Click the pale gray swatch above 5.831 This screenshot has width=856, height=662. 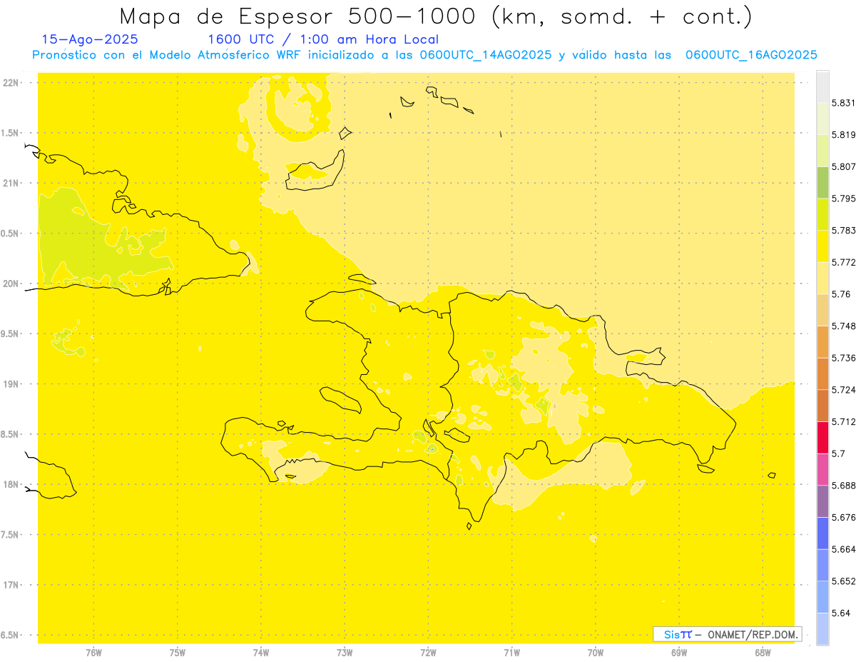click(x=822, y=86)
